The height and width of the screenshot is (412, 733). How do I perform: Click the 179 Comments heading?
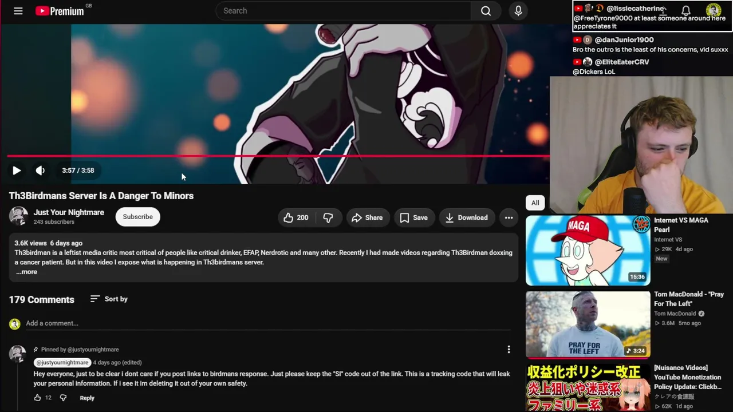point(41,299)
